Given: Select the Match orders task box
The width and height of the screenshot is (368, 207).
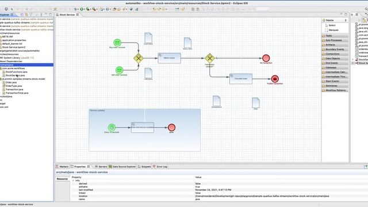Looking at the screenshot, I should [x=169, y=58].
